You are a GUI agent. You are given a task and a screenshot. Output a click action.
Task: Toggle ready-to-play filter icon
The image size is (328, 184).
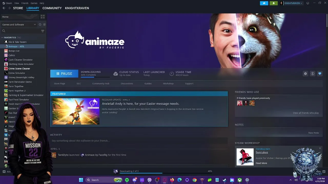[x=44, y=25]
